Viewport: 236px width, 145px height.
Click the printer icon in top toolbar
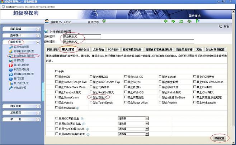(190, 21)
